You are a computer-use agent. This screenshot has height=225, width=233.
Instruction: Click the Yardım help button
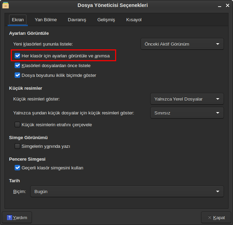click(17, 217)
